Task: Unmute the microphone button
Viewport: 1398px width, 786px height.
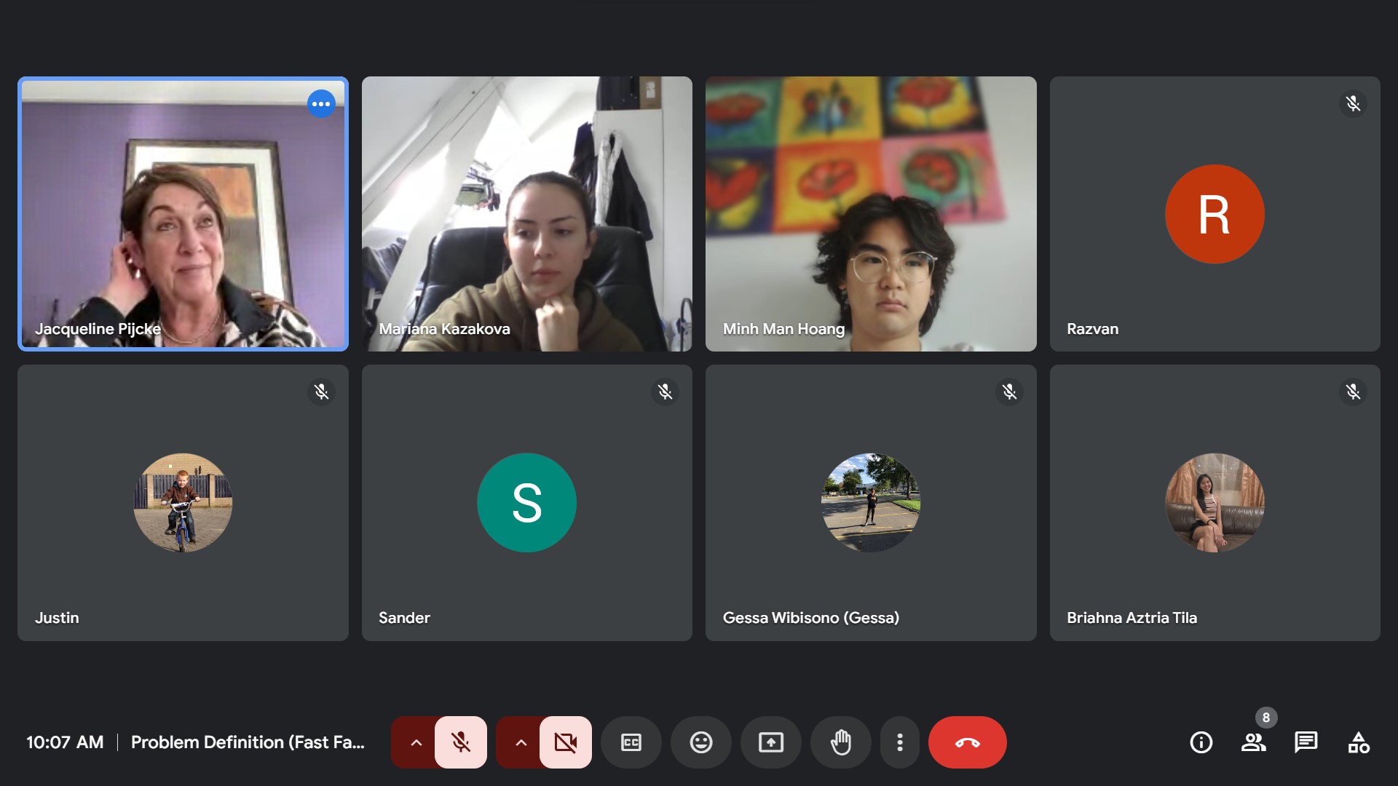Action: [x=460, y=742]
